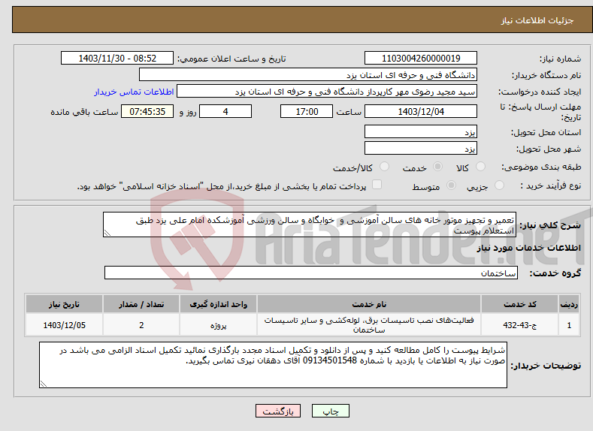Click the resize handle of the شرح کلی نیاز textarea
Viewport: 593px width, 431px height.
(107, 234)
